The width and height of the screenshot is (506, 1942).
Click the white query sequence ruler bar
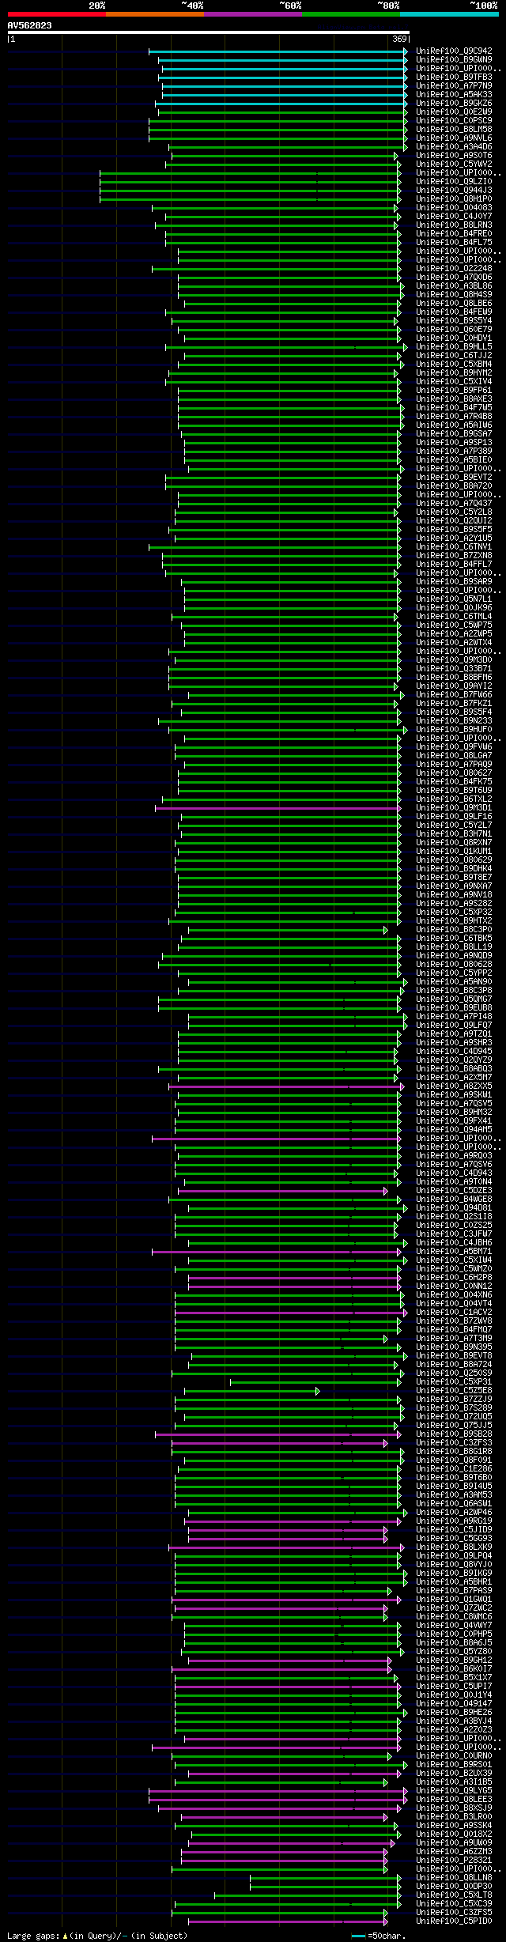[x=208, y=32]
